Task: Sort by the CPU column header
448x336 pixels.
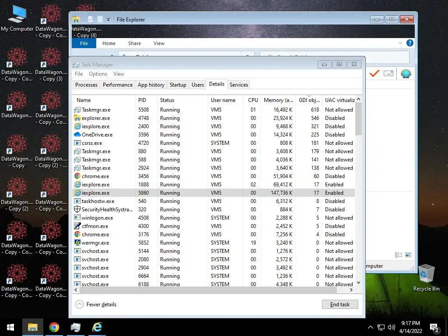Action: pyautogui.click(x=252, y=100)
